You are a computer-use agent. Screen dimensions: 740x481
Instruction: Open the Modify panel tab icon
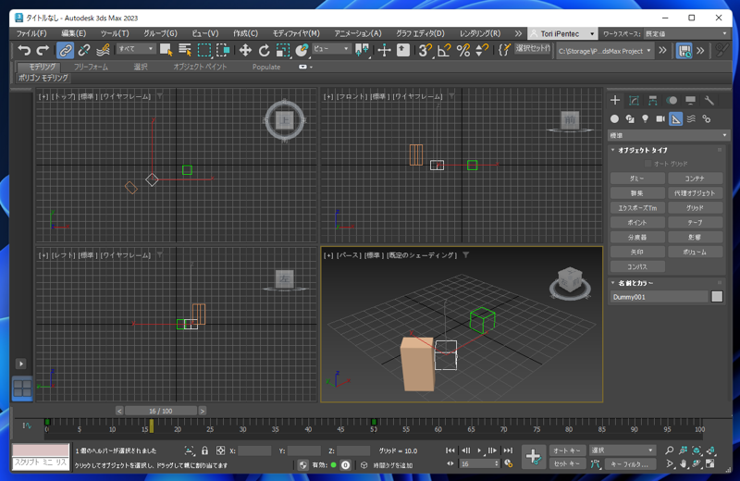[634, 100]
